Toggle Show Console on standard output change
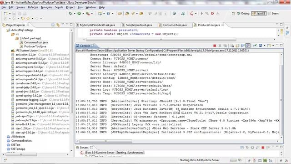 (243, 46)
